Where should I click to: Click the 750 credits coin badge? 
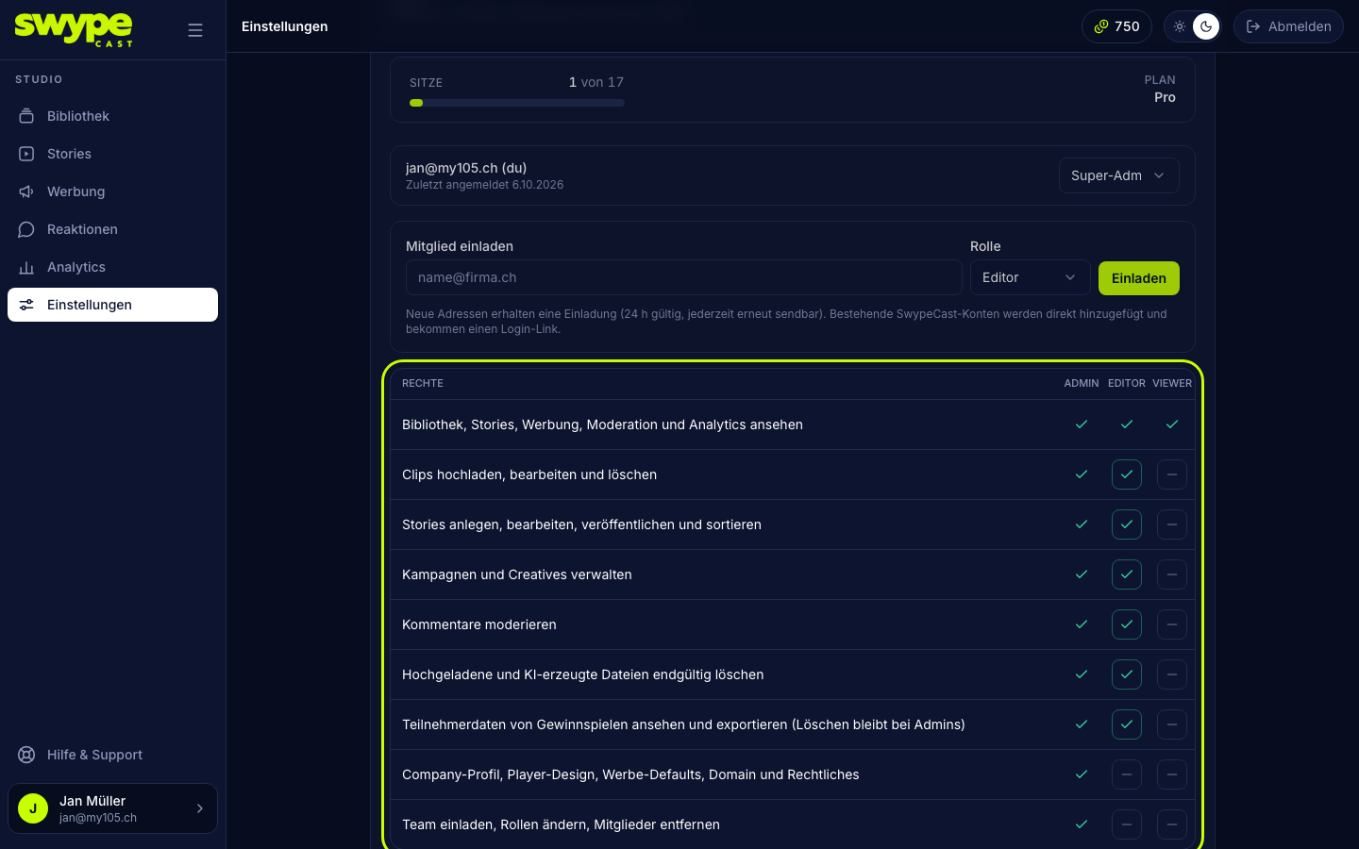1116,26
